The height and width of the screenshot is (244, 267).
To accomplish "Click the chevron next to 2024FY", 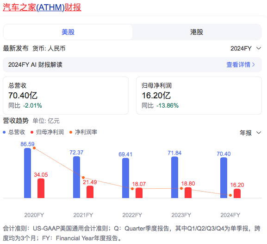I will pos(259,48).
